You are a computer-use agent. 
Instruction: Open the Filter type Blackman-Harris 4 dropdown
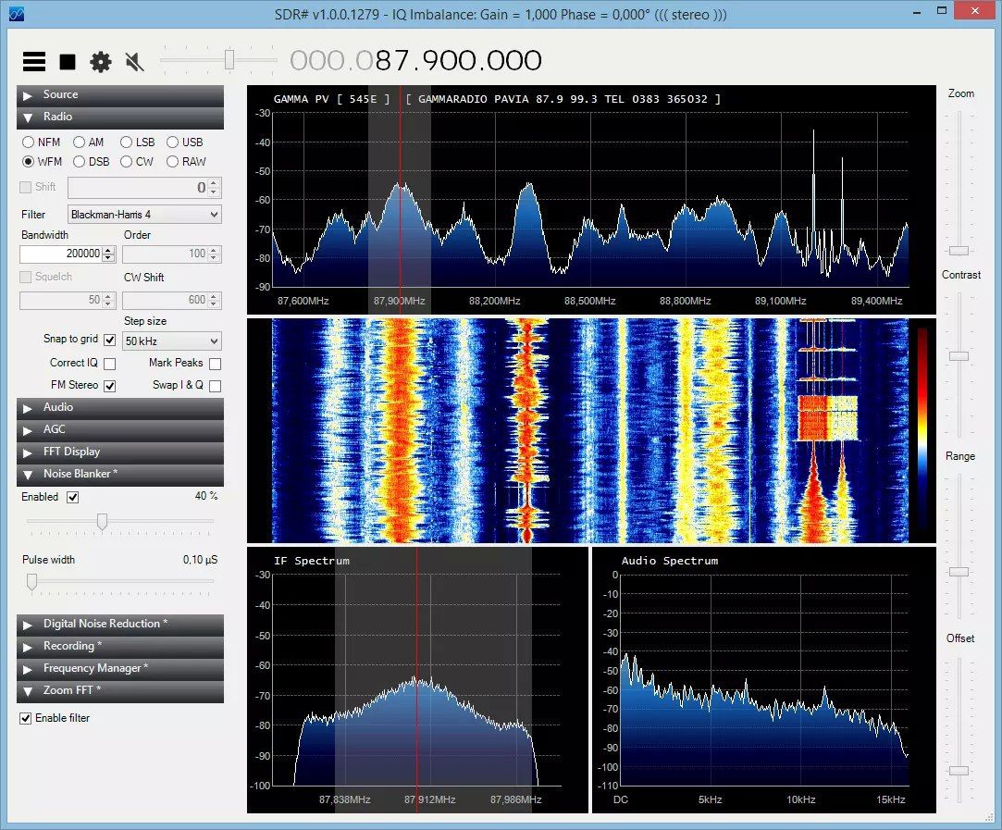pyautogui.click(x=144, y=215)
